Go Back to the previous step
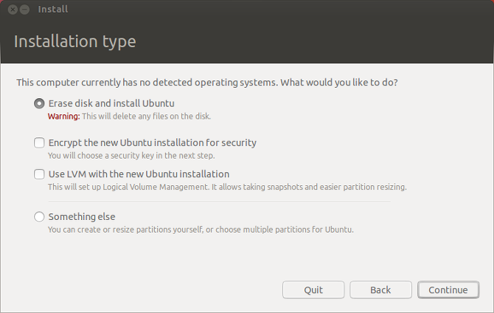This screenshot has height=313, width=494. click(x=380, y=289)
